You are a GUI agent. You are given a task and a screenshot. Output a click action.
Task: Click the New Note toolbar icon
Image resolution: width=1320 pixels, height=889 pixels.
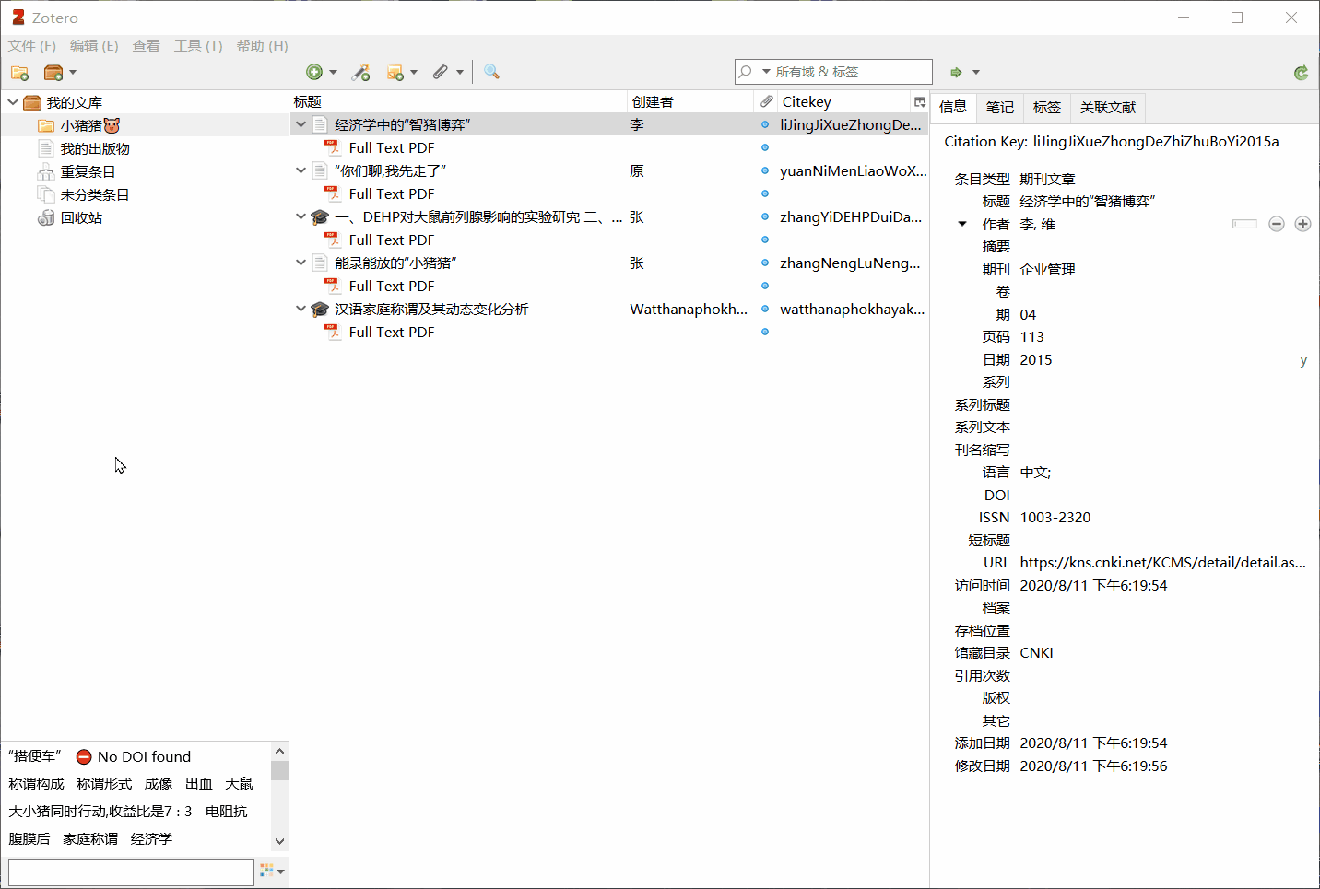coord(395,72)
